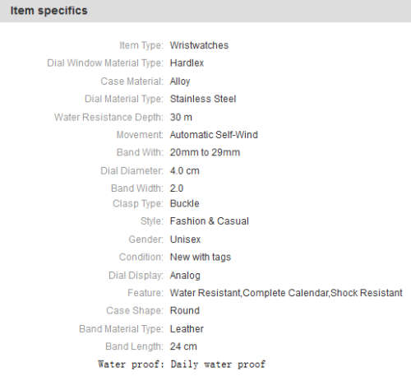Click the Stainless Steel dial material value
The image size is (411, 381).
click(x=203, y=99)
